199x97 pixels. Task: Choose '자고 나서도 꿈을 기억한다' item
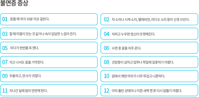click(x=49, y=62)
